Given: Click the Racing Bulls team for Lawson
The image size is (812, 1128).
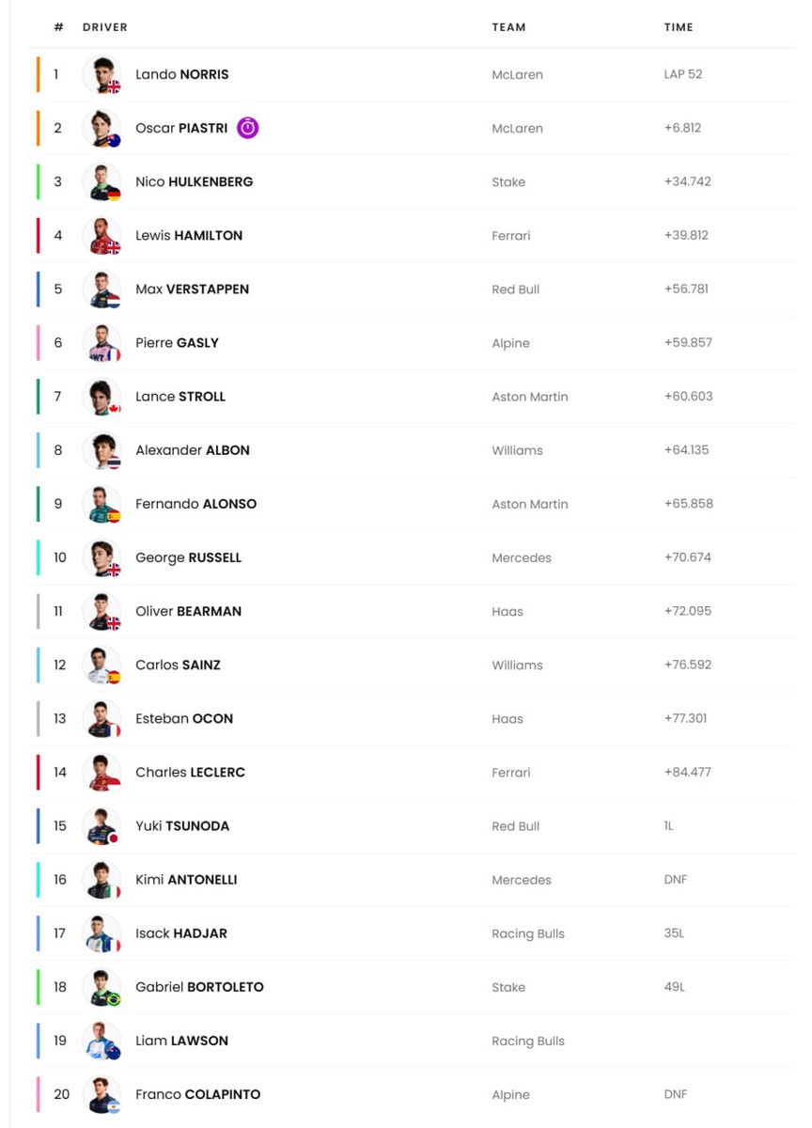Looking at the screenshot, I should pos(528,1042).
